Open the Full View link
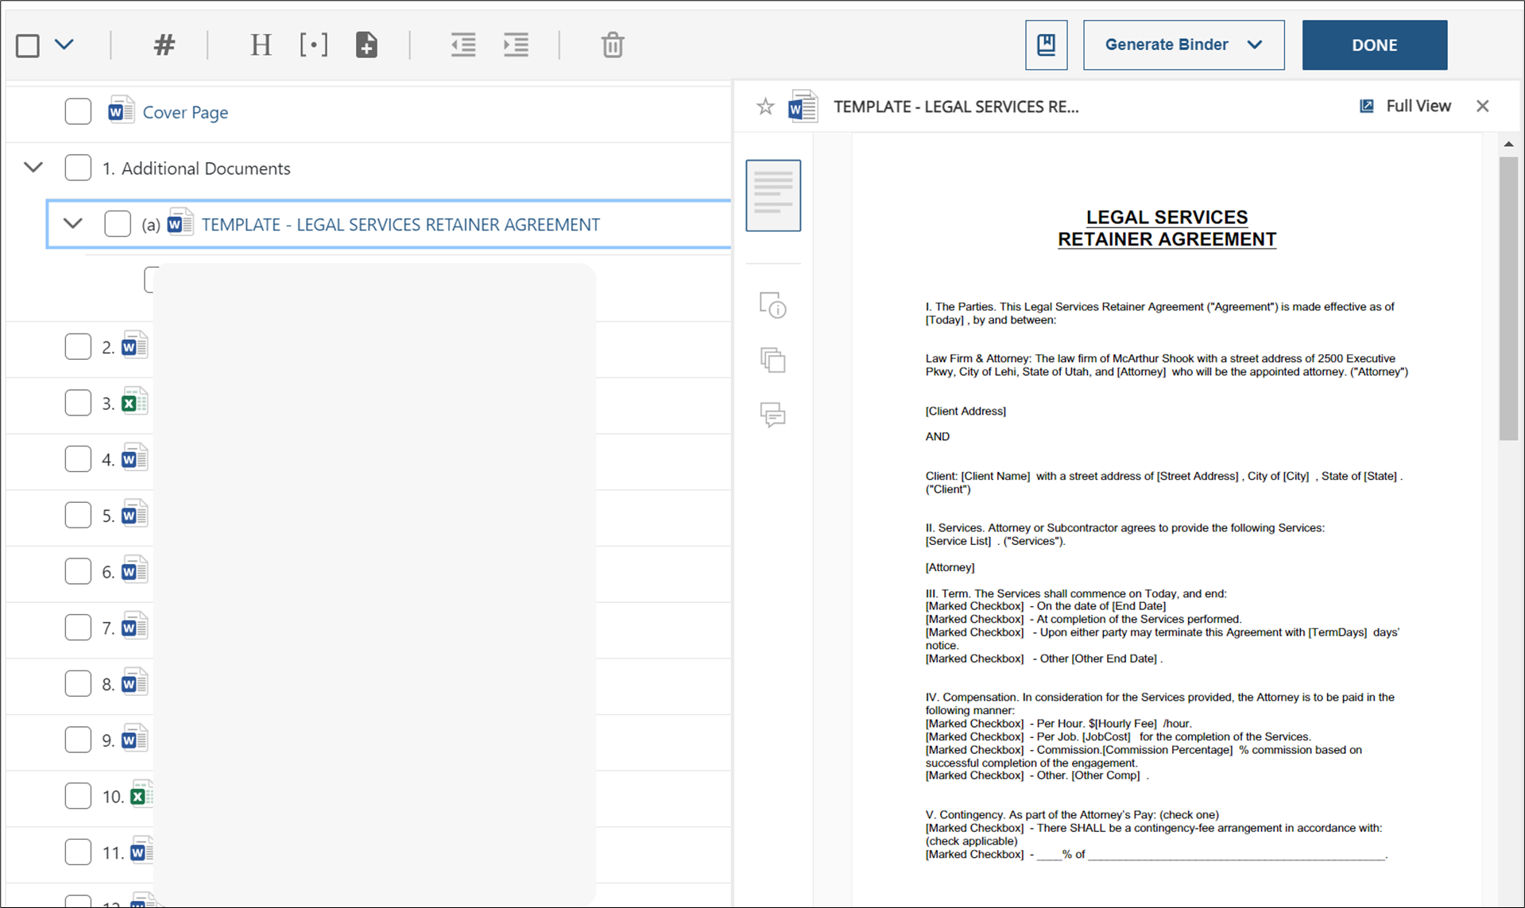Image resolution: width=1525 pixels, height=908 pixels. 1405,106
